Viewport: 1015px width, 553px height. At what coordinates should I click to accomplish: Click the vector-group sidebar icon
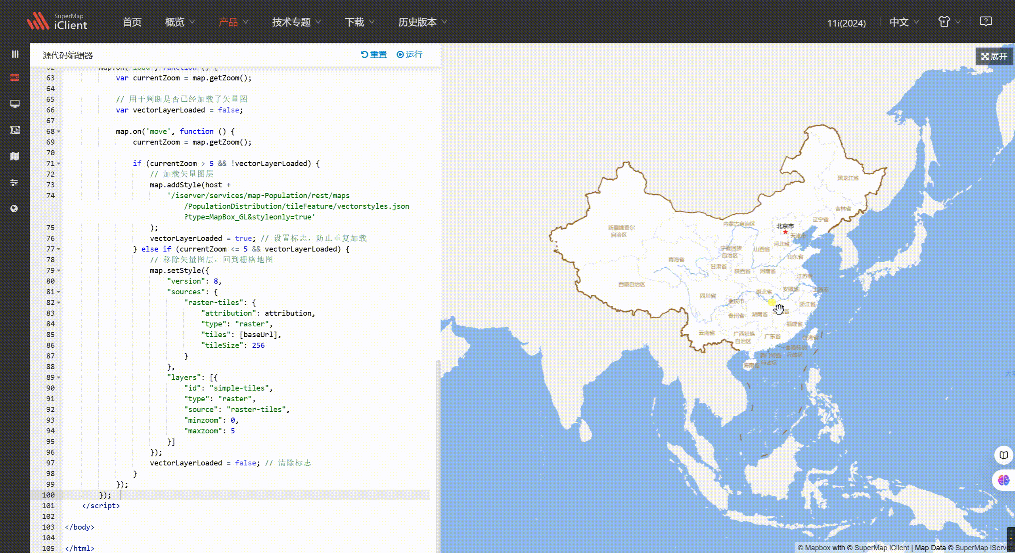(x=15, y=130)
